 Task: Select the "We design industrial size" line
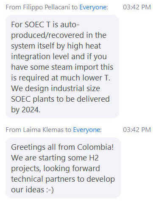point(56,88)
